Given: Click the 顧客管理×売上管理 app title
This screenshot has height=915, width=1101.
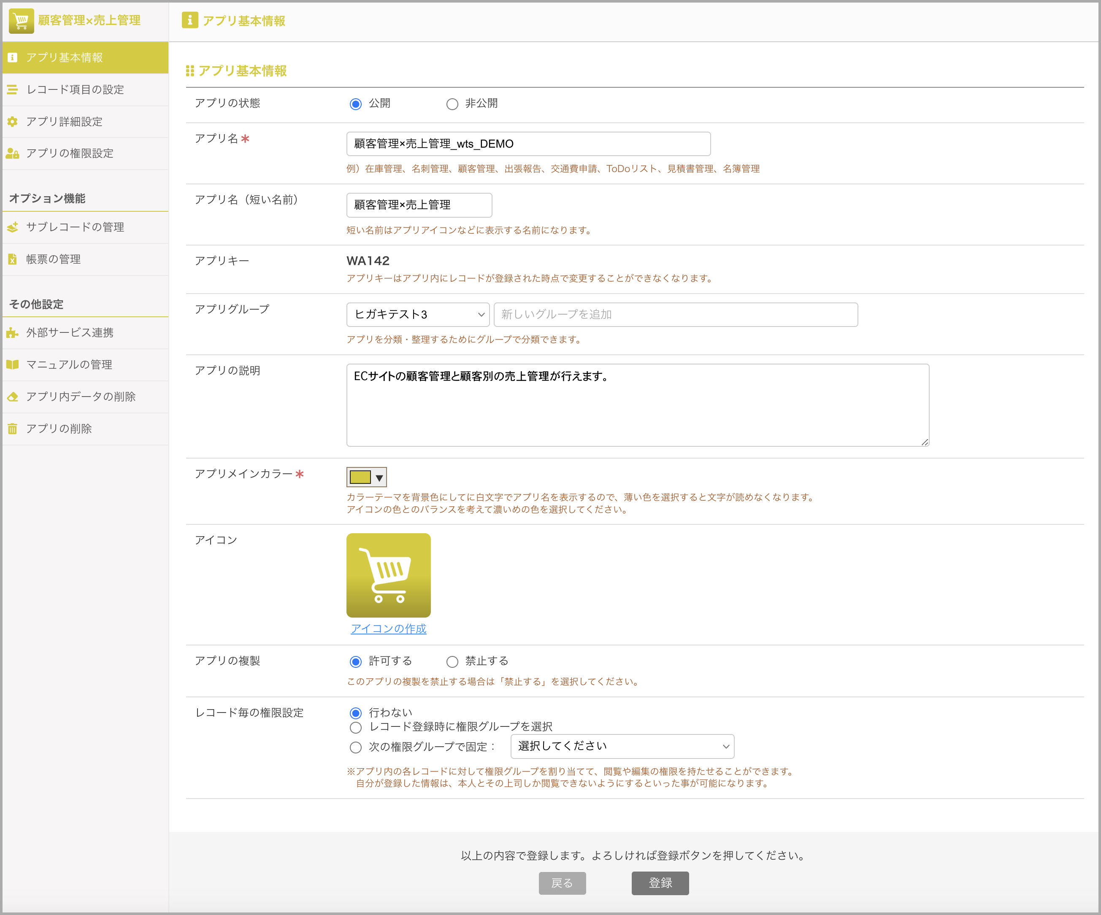Looking at the screenshot, I should (x=89, y=20).
